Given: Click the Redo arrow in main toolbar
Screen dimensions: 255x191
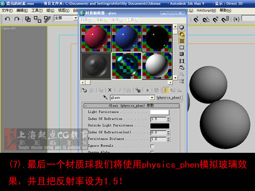Looking at the screenshot, I should tap(17, 19).
